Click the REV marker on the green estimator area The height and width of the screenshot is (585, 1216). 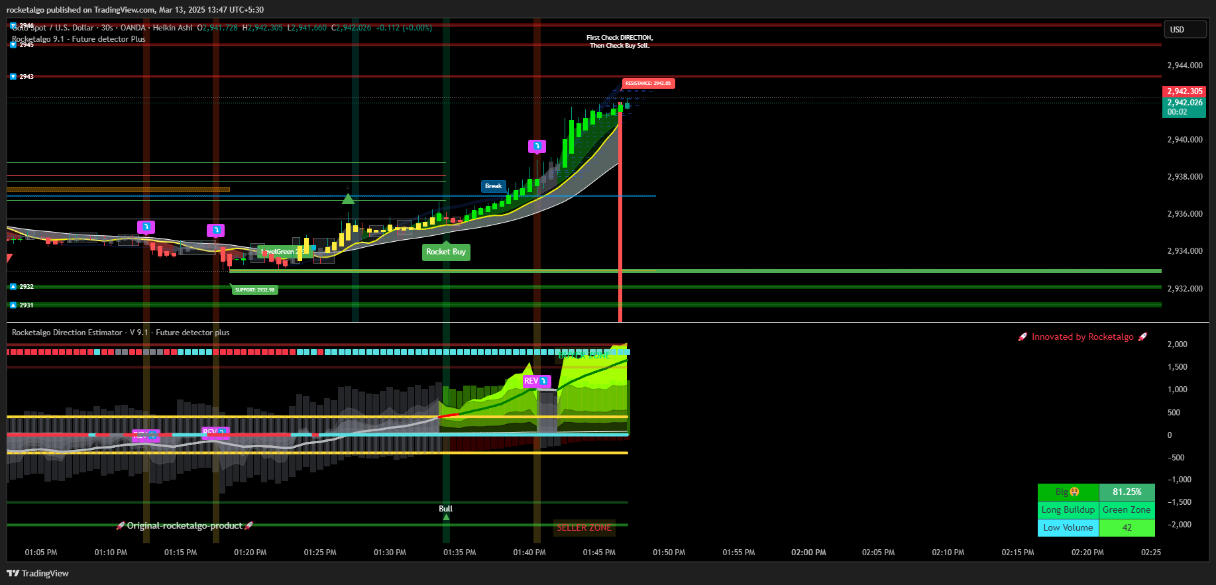pos(537,381)
